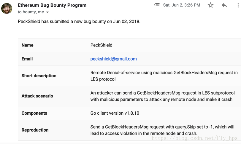Click the attack scenario description text
Screen dimensions: 241x144
point(162,96)
